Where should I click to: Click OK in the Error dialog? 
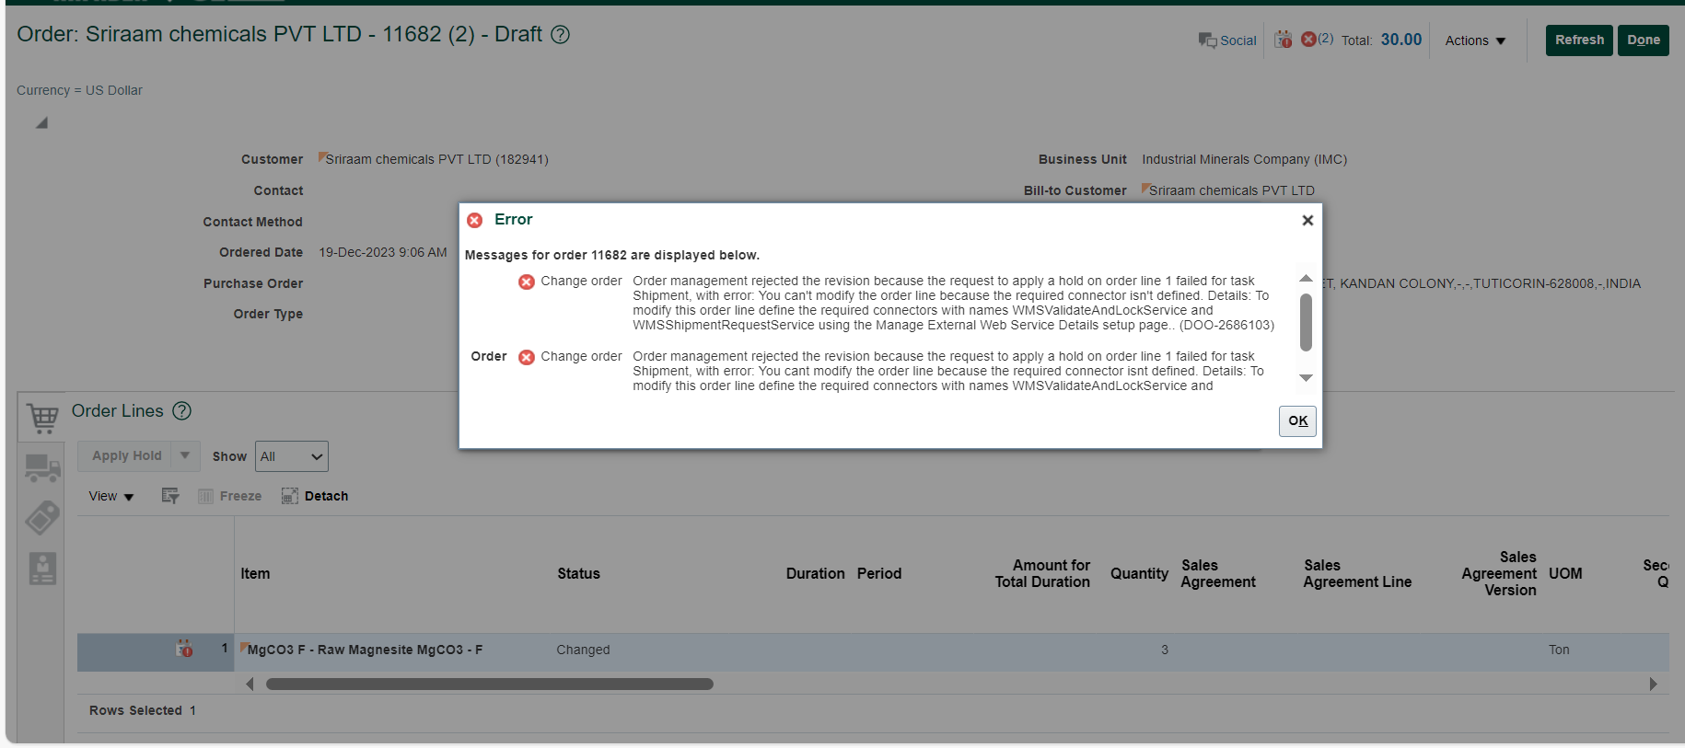[x=1297, y=421]
